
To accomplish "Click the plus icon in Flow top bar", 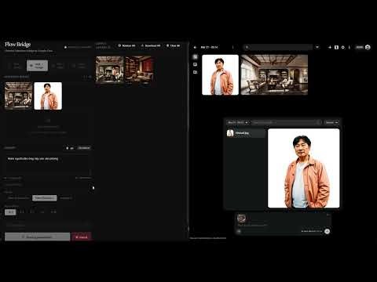I will coord(330,47).
